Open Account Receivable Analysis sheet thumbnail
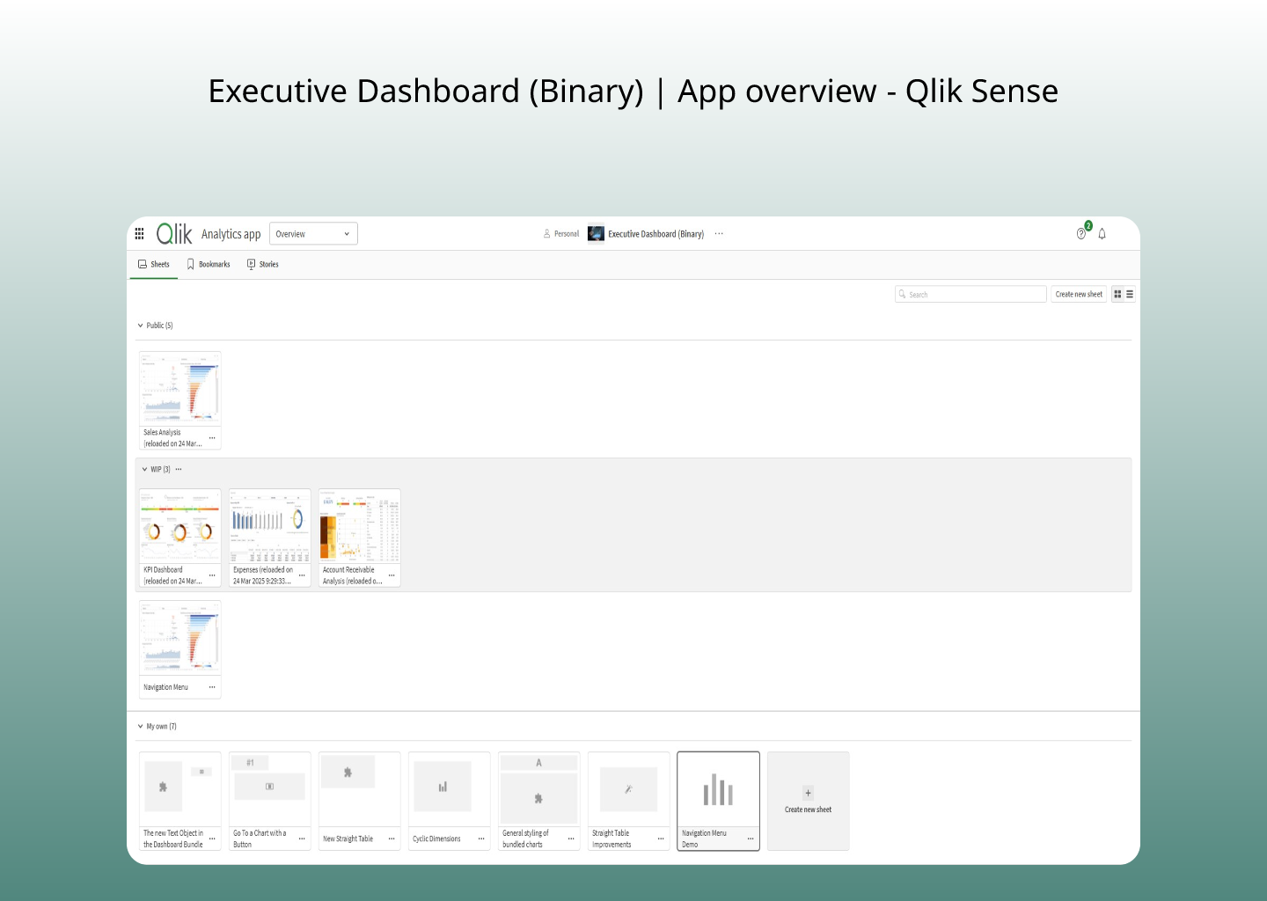 [x=360, y=526]
